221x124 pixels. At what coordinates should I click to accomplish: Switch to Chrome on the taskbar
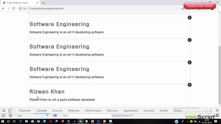point(80,121)
